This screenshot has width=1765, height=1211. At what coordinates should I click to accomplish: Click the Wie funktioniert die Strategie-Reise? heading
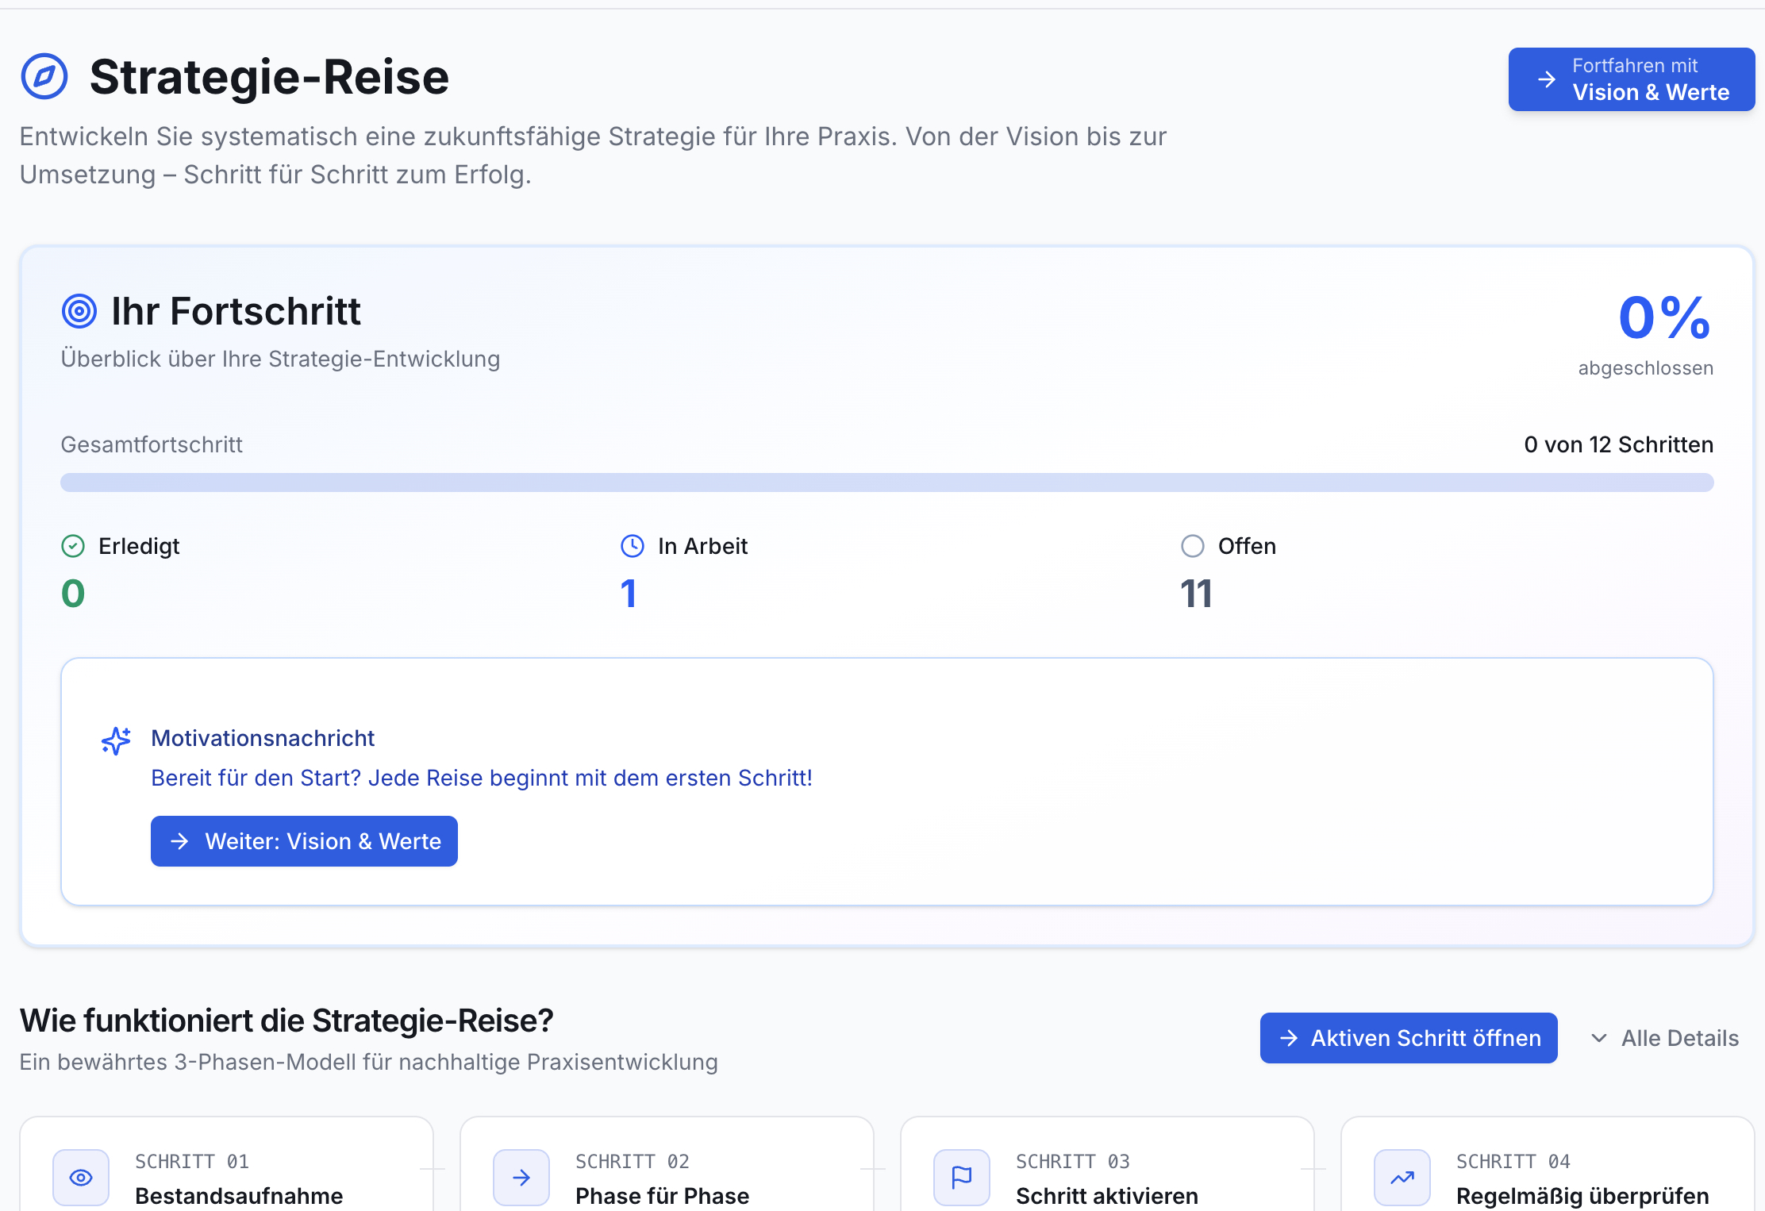(x=286, y=1021)
